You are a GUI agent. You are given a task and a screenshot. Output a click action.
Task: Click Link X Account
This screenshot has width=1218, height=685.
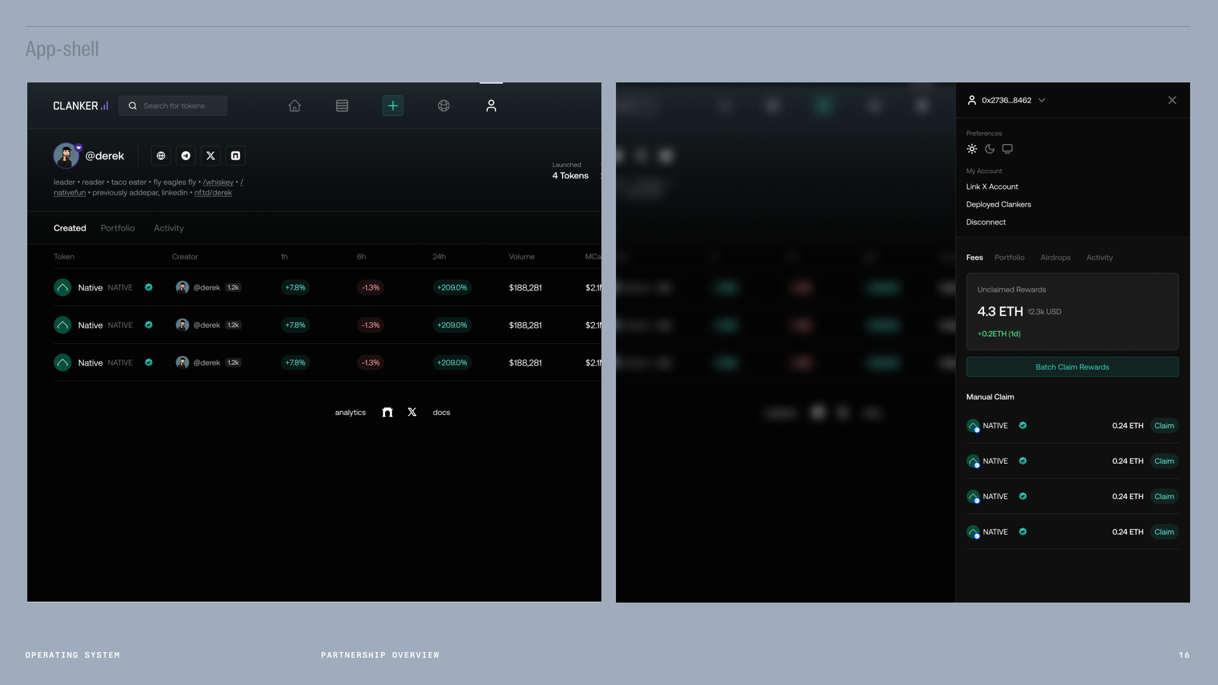pyautogui.click(x=992, y=187)
